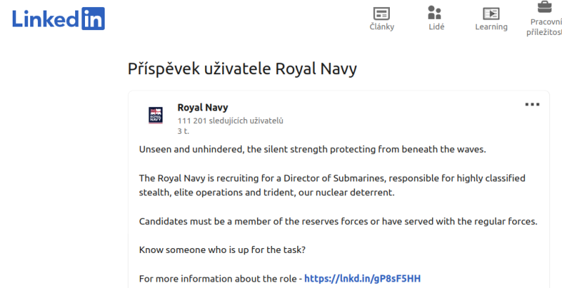
Task: Follow the lnkd.in/gP8sF5HH link
Action: (362, 278)
